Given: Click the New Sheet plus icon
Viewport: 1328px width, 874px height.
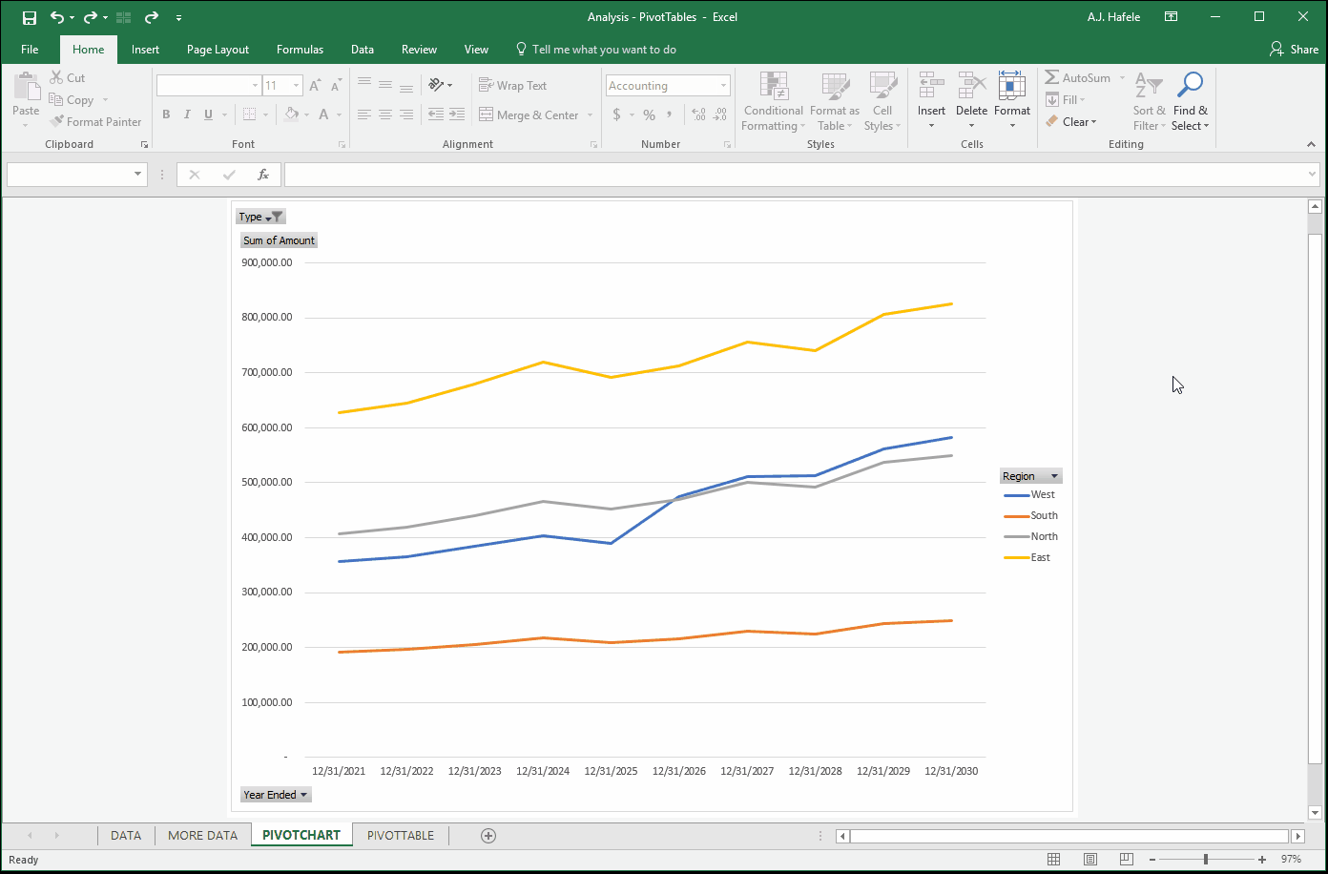Looking at the screenshot, I should [x=488, y=836].
